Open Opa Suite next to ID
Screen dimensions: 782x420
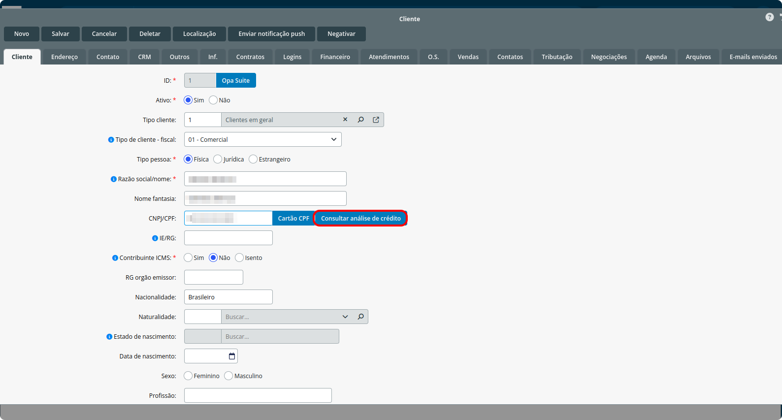tap(236, 80)
